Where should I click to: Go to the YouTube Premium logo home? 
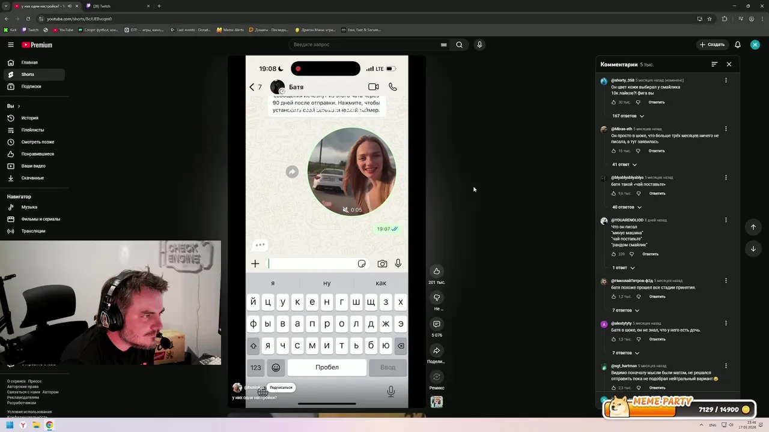pos(37,45)
